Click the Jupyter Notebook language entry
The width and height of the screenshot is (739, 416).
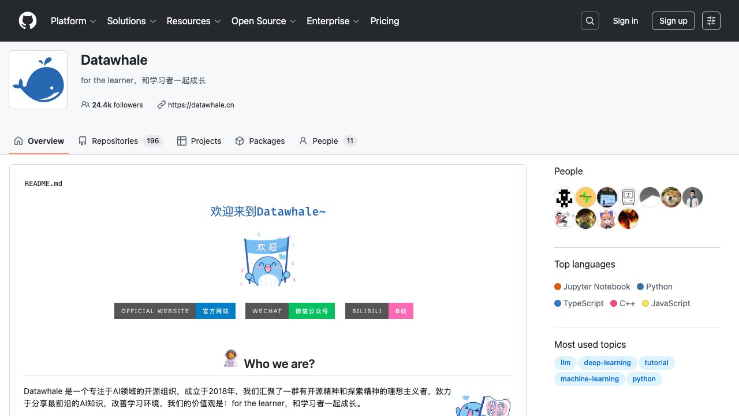click(x=596, y=287)
